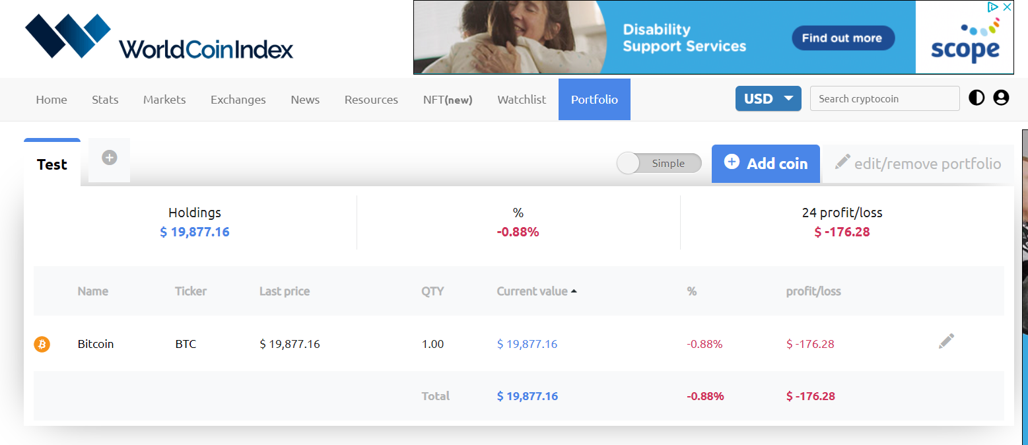Select the edit/remove portfolio pencil icon
The image size is (1028, 445).
(842, 162)
